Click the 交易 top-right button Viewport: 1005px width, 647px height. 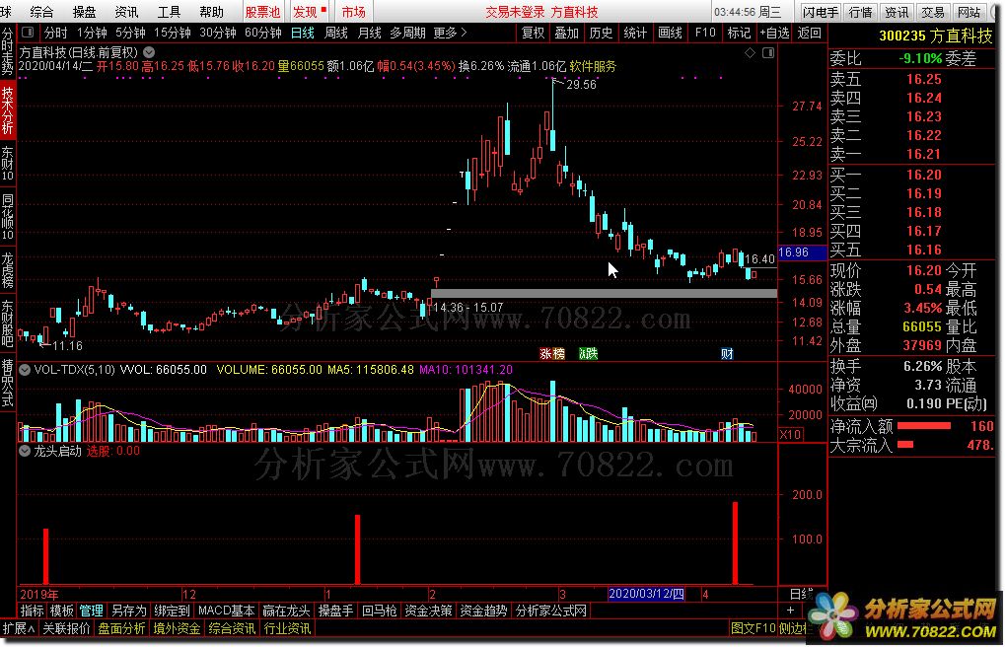click(933, 12)
